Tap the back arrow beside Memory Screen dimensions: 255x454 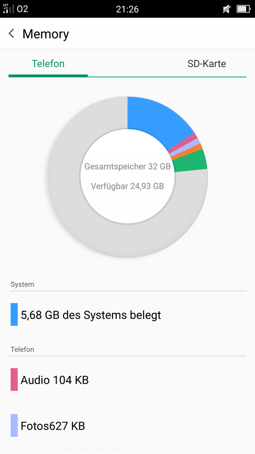pos(12,34)
